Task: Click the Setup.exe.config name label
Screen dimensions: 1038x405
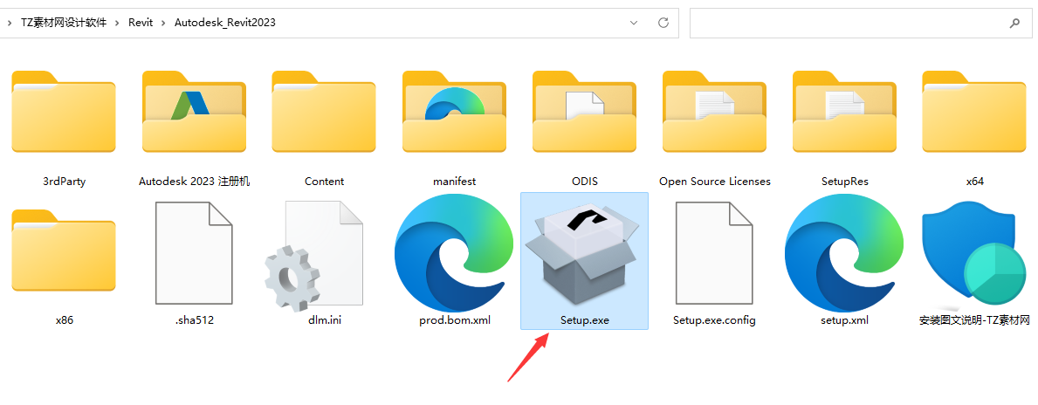Action: 714,320
